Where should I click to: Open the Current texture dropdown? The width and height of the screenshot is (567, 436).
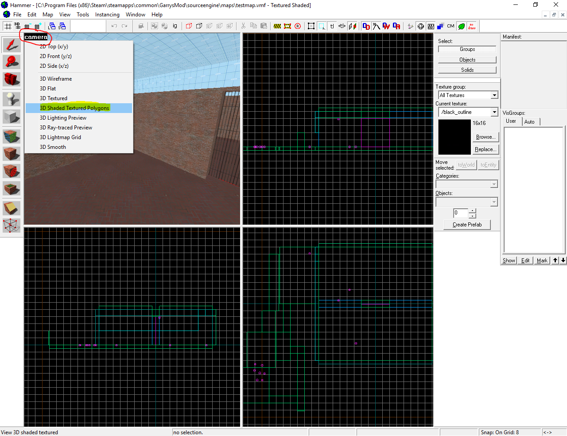pyautogui.click(x=494, y=112)
